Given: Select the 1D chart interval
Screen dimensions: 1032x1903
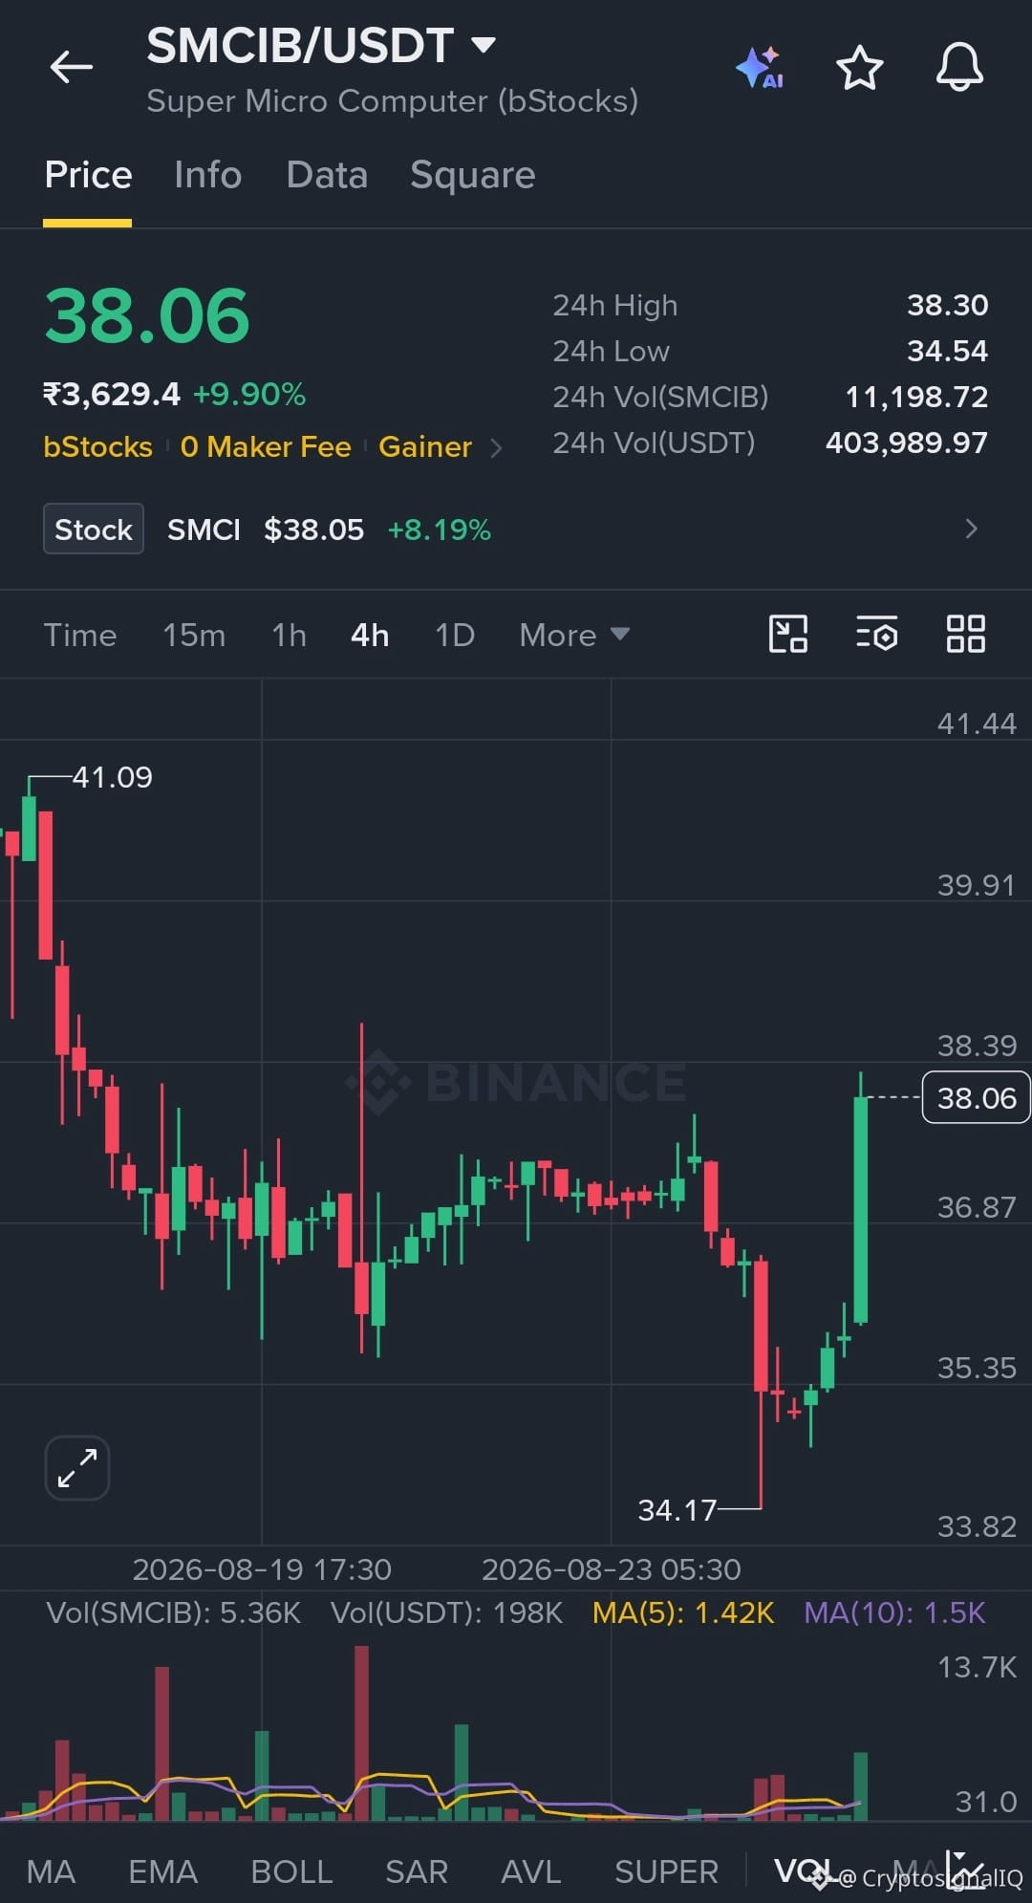Looking at the screenshot, I should (455, 636).
